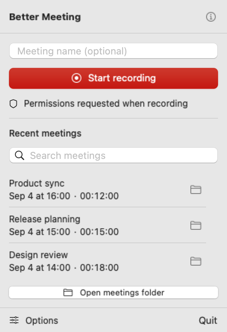Click the Permissions requested when recording text
The image size is (227, 332).
coord(106,104)
